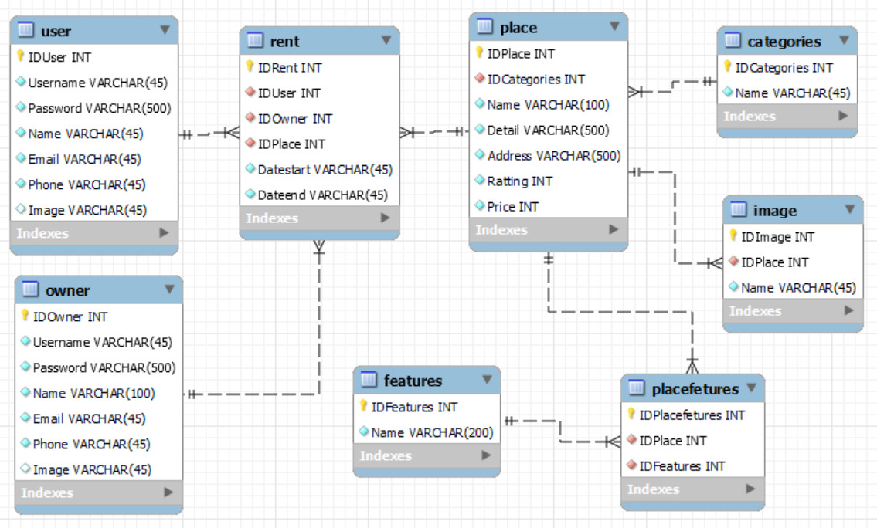The height and width of the screenshot is (528, 877).
Task: Click the IDImage primary key icon
Action: click(733, 235)
